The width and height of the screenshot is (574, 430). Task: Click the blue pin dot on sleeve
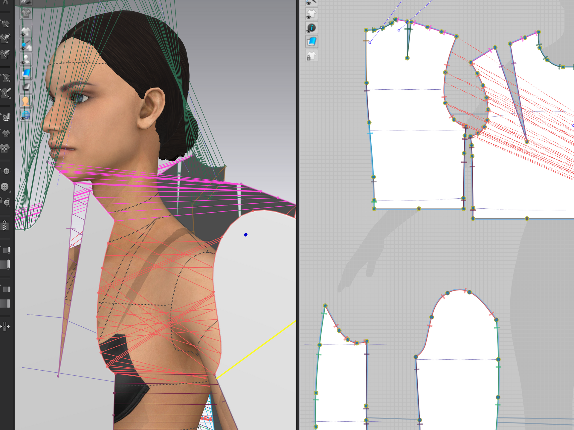(246, 235)
